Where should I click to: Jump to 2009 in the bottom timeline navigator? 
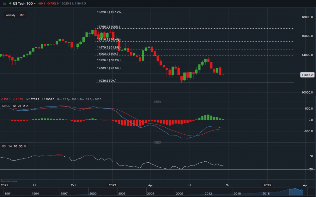coord(180,193)
